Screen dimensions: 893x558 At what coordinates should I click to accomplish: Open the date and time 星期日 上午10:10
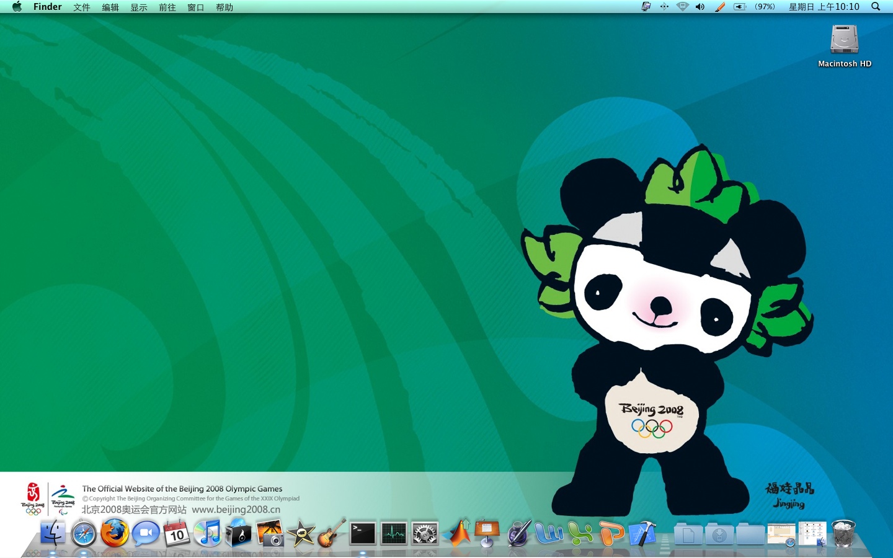(824, 7)
